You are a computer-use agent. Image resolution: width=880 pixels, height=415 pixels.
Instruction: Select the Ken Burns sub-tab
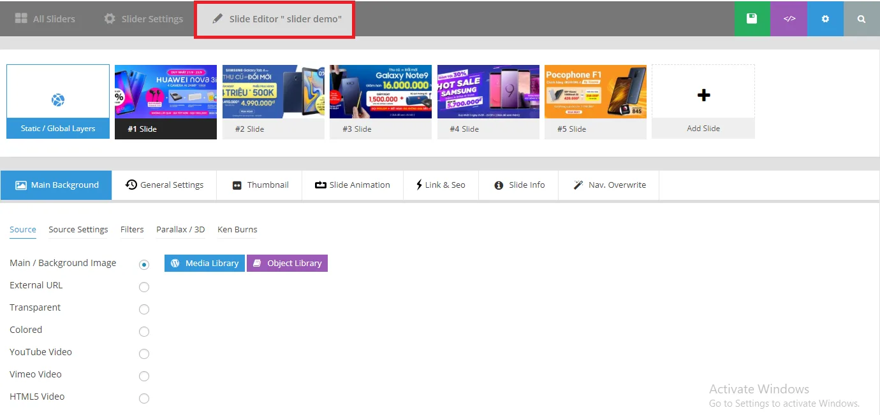pyautogui.click(x=237, y=230)
